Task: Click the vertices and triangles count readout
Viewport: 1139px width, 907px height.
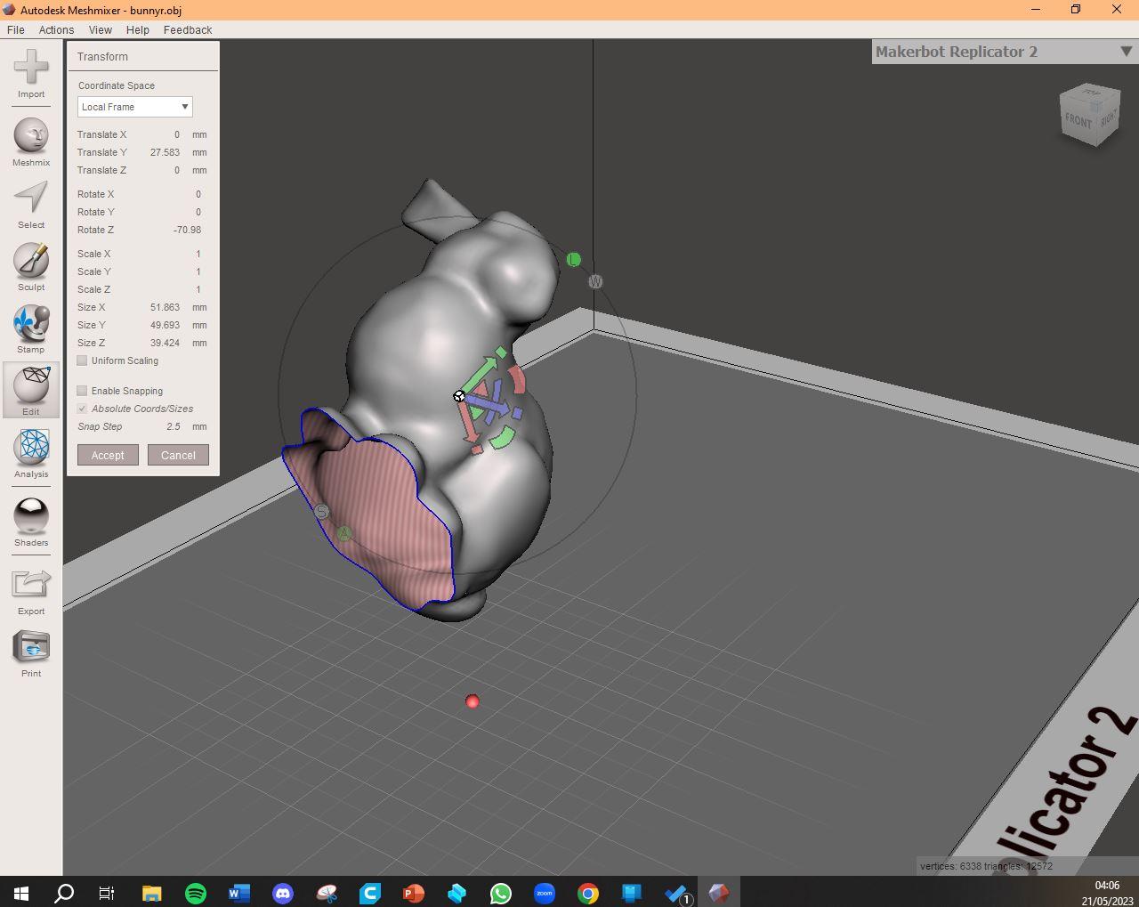Action: (986, 866)
